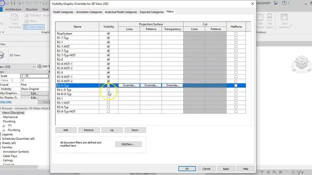Click the Help question mark icon
This screenshot has width=312, height=175.
284,3
